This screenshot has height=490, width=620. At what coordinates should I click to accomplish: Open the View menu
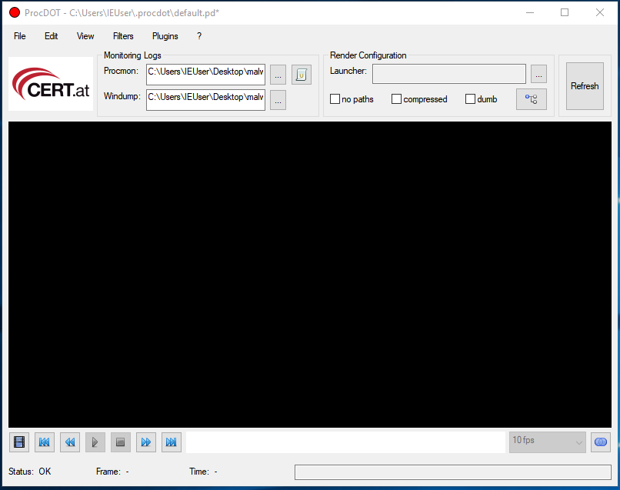point(85,36)
